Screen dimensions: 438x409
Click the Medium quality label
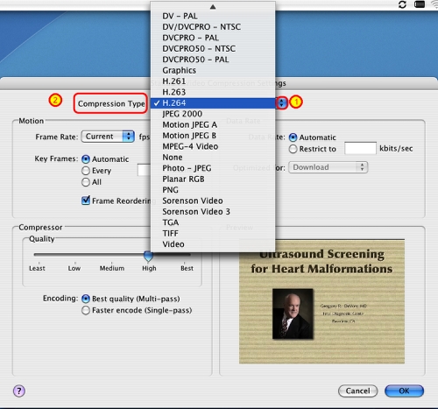click(112, 268)
